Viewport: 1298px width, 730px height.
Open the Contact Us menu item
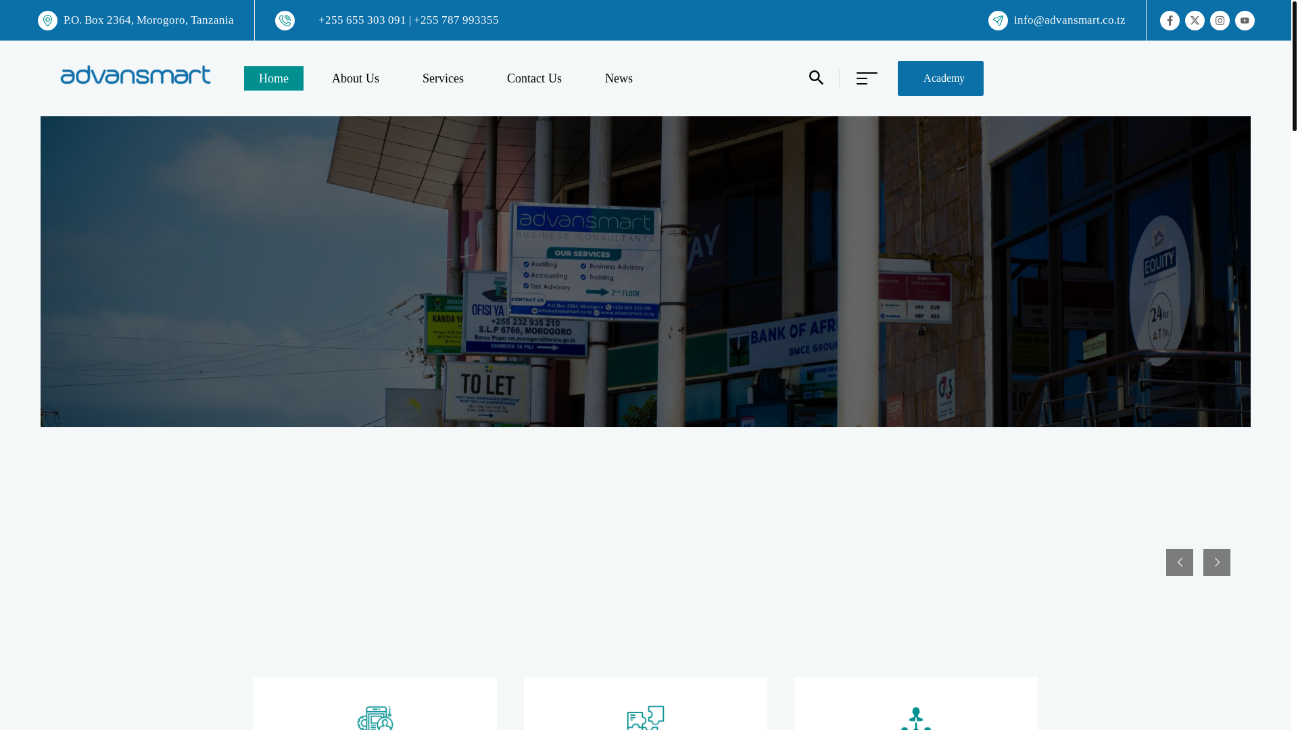(534, 78)
